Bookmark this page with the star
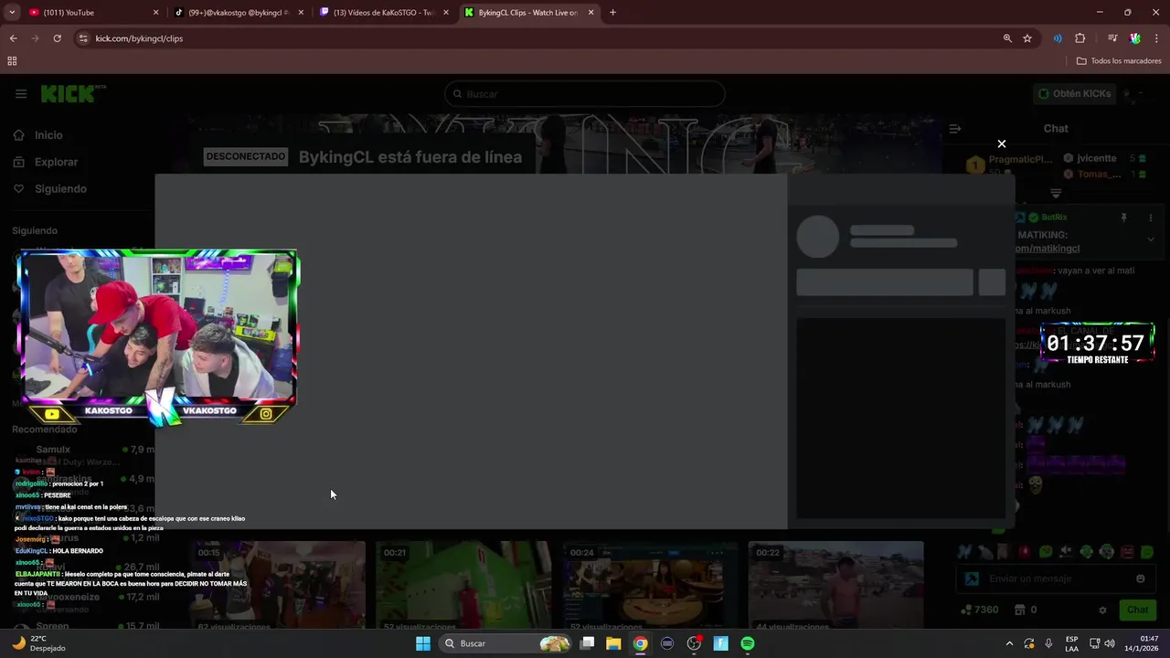Viewport: 1170px width, 658px height. [x=1027, y=38]
